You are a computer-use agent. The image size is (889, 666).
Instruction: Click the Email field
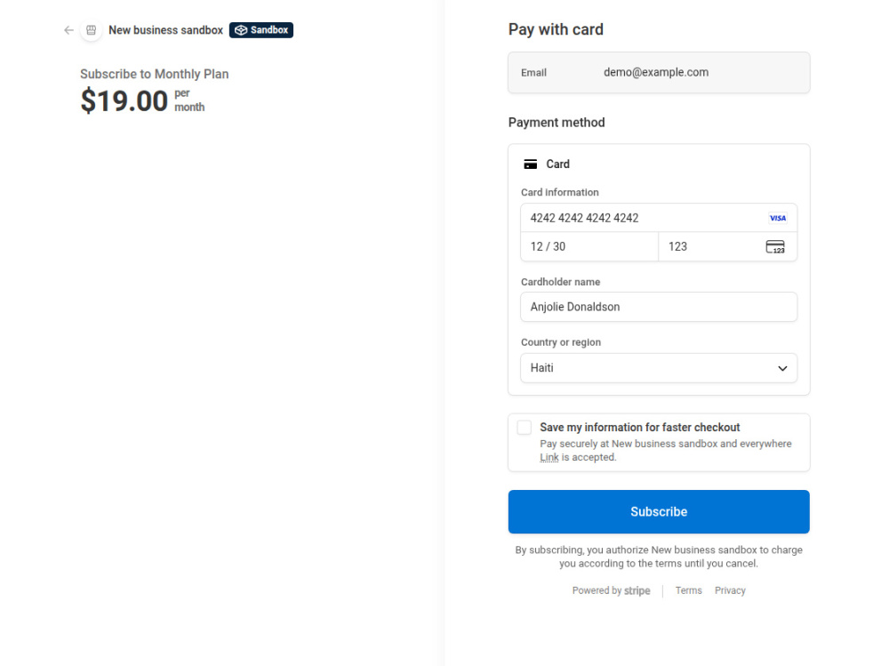[x=658, y=73]
